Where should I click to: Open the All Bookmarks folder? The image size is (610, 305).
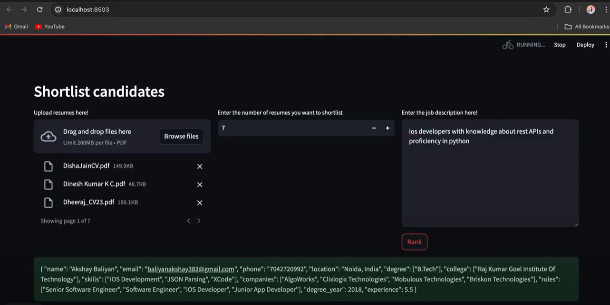pyautogui.click(x=587, y=27)
